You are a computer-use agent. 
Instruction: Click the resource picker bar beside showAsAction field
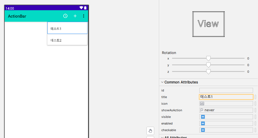[x=255, y=110]
